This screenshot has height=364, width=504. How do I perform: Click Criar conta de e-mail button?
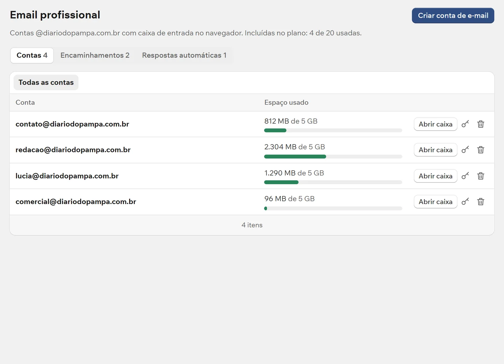point(453,15)
